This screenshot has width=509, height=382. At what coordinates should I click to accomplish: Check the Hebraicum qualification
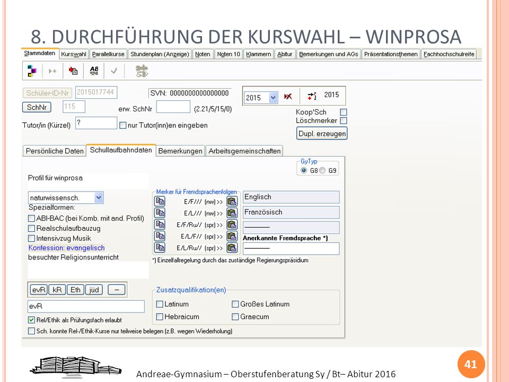(160, 317)
